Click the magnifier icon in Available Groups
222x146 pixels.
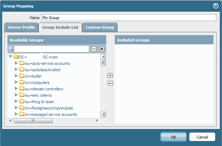11,49
